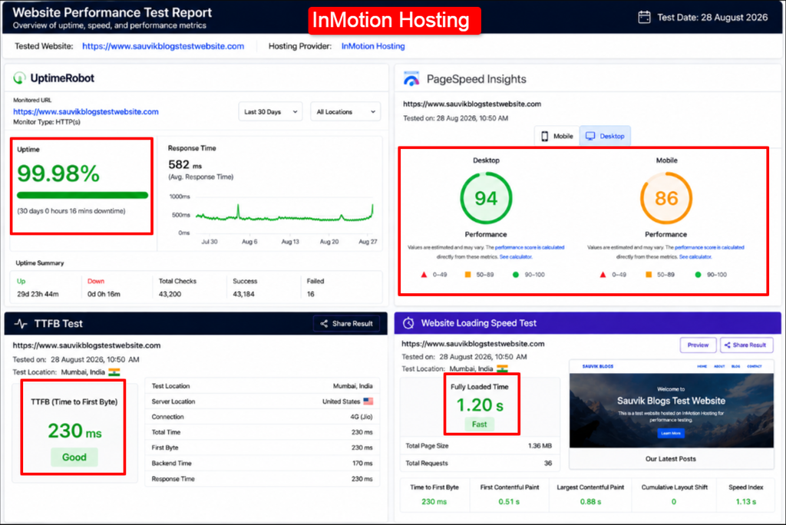Click the Speed Index 1.13 s metric
The image size is (786, 525).
click(746, 494)
